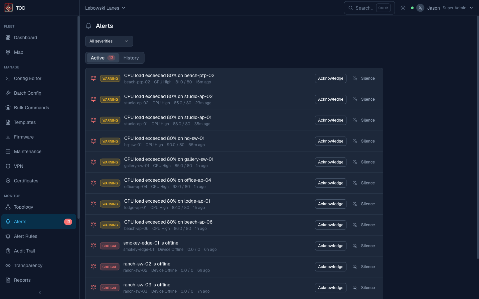
Task: Click the search field in the top bar
Action: pyautogui.click(x=366, y=8)
